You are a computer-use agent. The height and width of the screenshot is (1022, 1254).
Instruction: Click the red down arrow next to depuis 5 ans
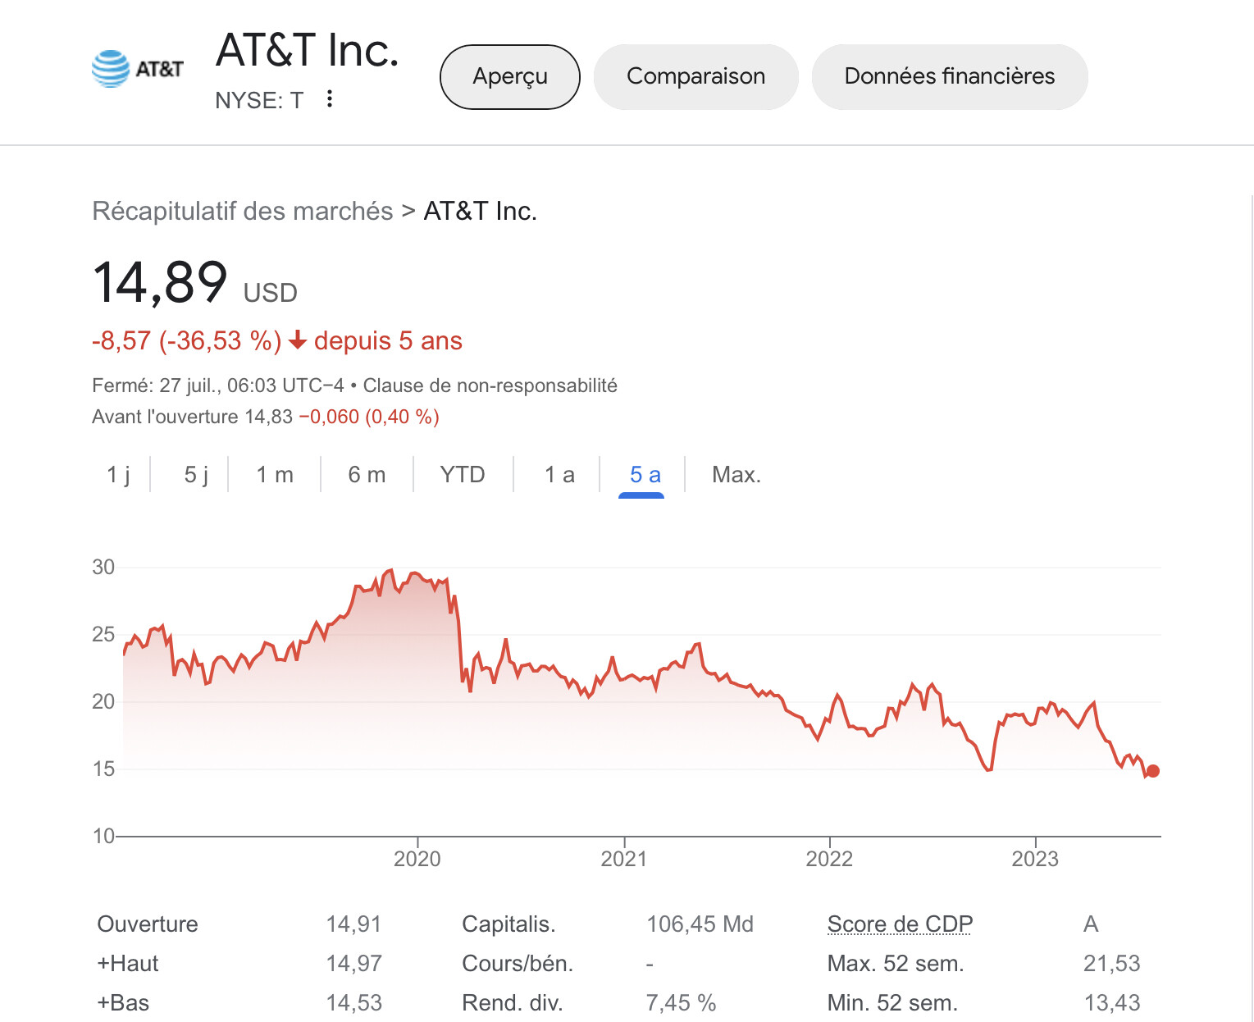coord(298,340)
